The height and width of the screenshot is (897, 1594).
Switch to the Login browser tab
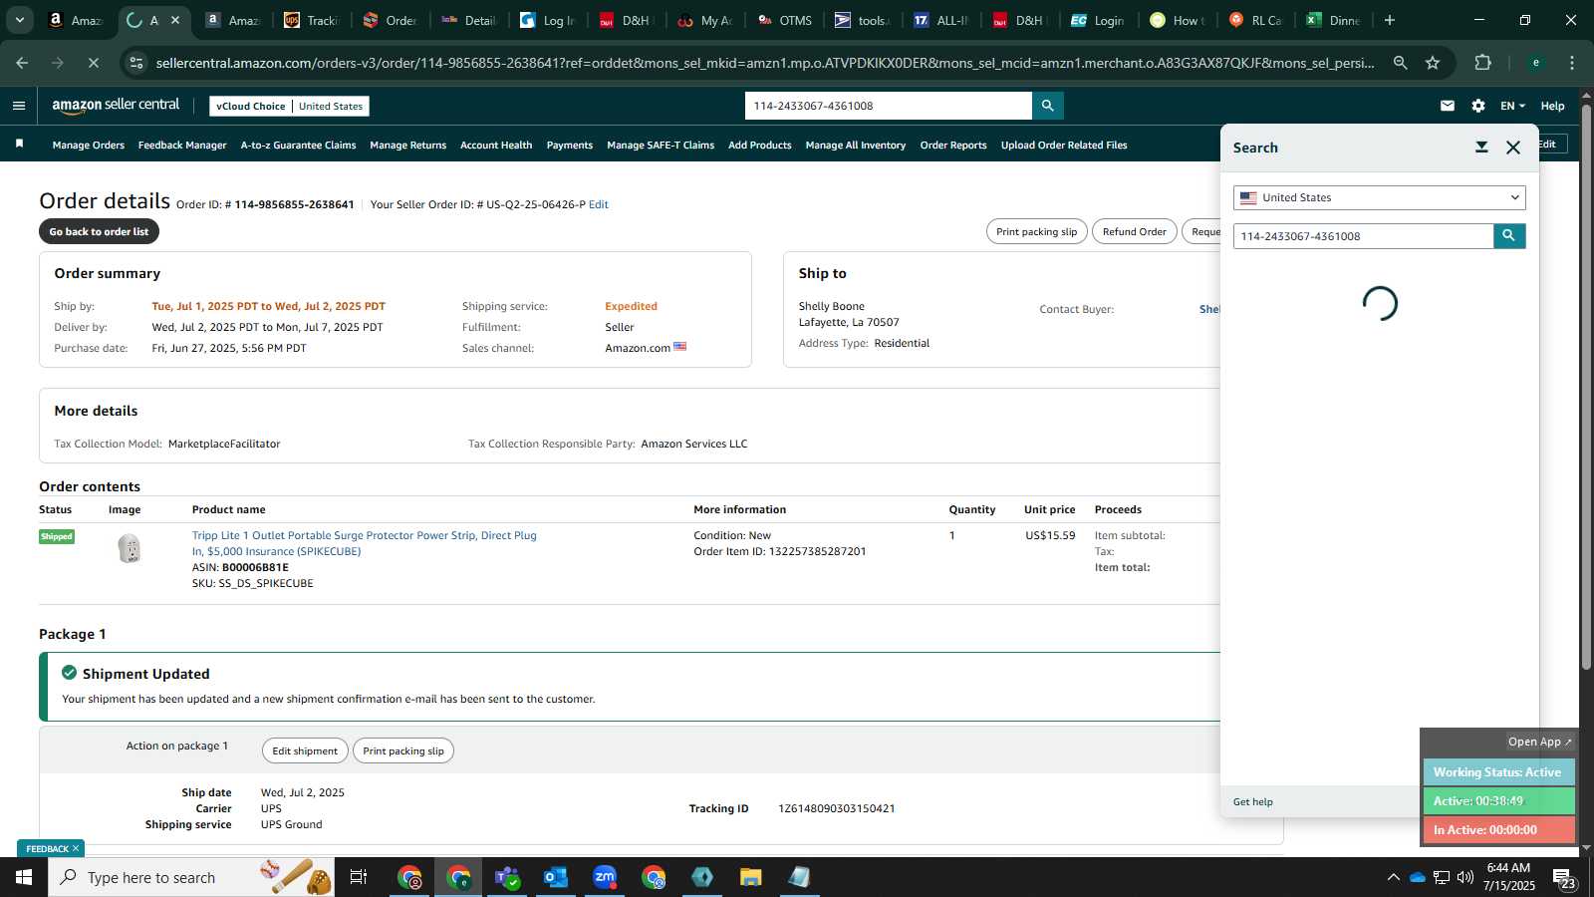coord(1099,20)
